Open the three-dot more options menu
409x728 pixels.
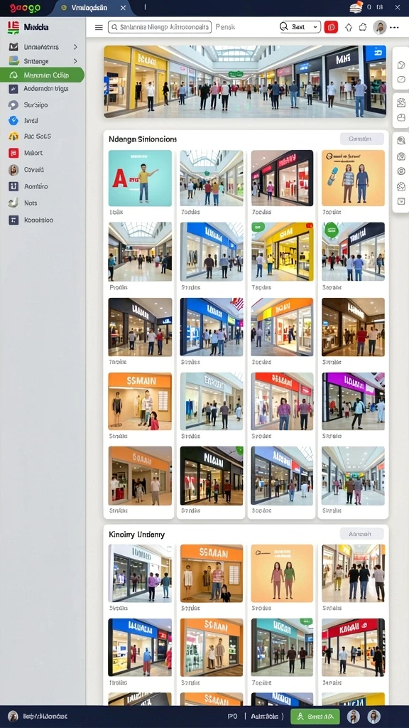pyautogui.click(x=395, y=28)
